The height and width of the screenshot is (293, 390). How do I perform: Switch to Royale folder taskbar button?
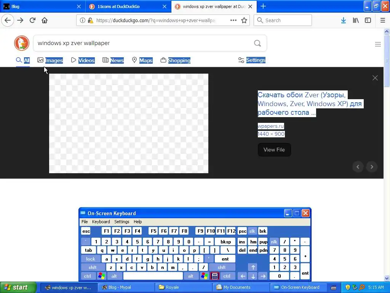[x=184, y=287]
